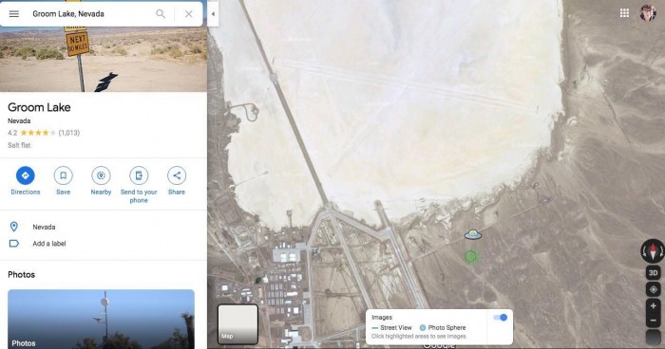Screen dimensions: 665x349
Task: Share this location
Action: coord(177,181)
